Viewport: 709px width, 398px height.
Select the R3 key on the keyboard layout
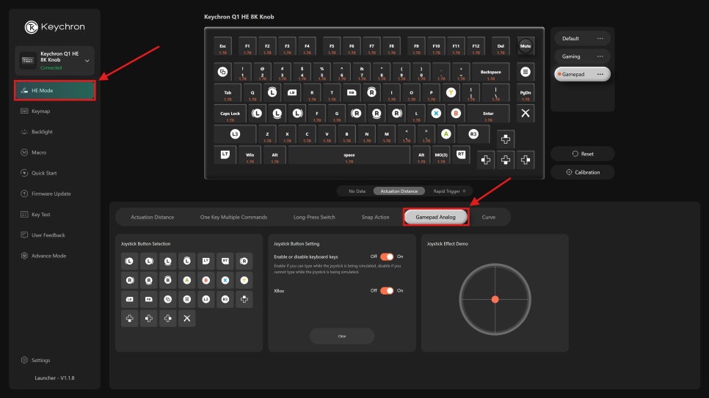[473, 134]
